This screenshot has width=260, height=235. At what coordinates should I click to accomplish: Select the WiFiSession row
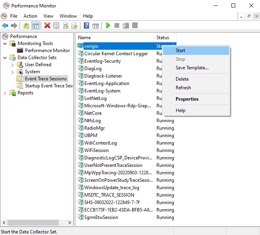(x=127, y=150)
